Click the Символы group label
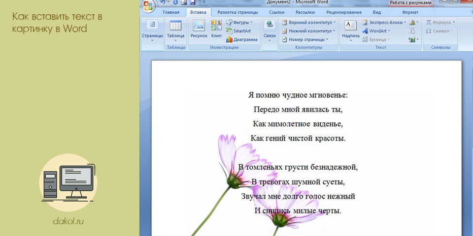 click(x=440, y=47)
